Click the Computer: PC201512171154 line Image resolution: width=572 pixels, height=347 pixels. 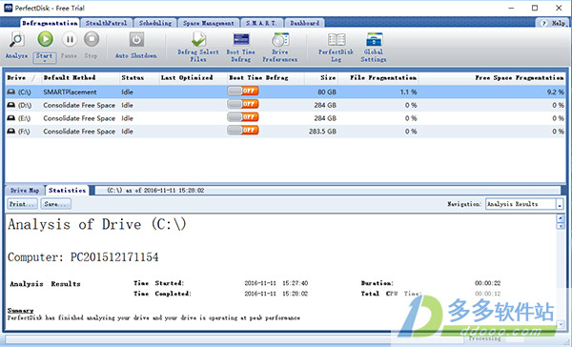pos(83,257)
